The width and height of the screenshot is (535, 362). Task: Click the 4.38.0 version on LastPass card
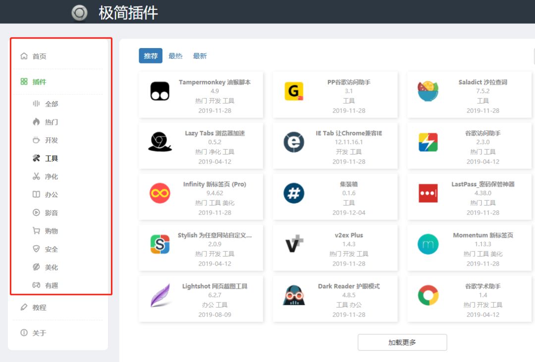point(483,193)
